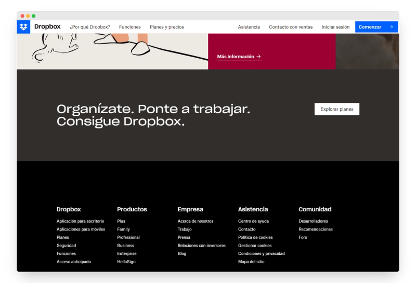Click the Dropbox wordmark in header
This screenshot has height=283, width=416.
click(x=47, y=26)
